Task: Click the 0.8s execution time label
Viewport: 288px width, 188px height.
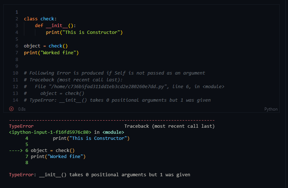Action: pyautogui.click(x=22, y=109)
